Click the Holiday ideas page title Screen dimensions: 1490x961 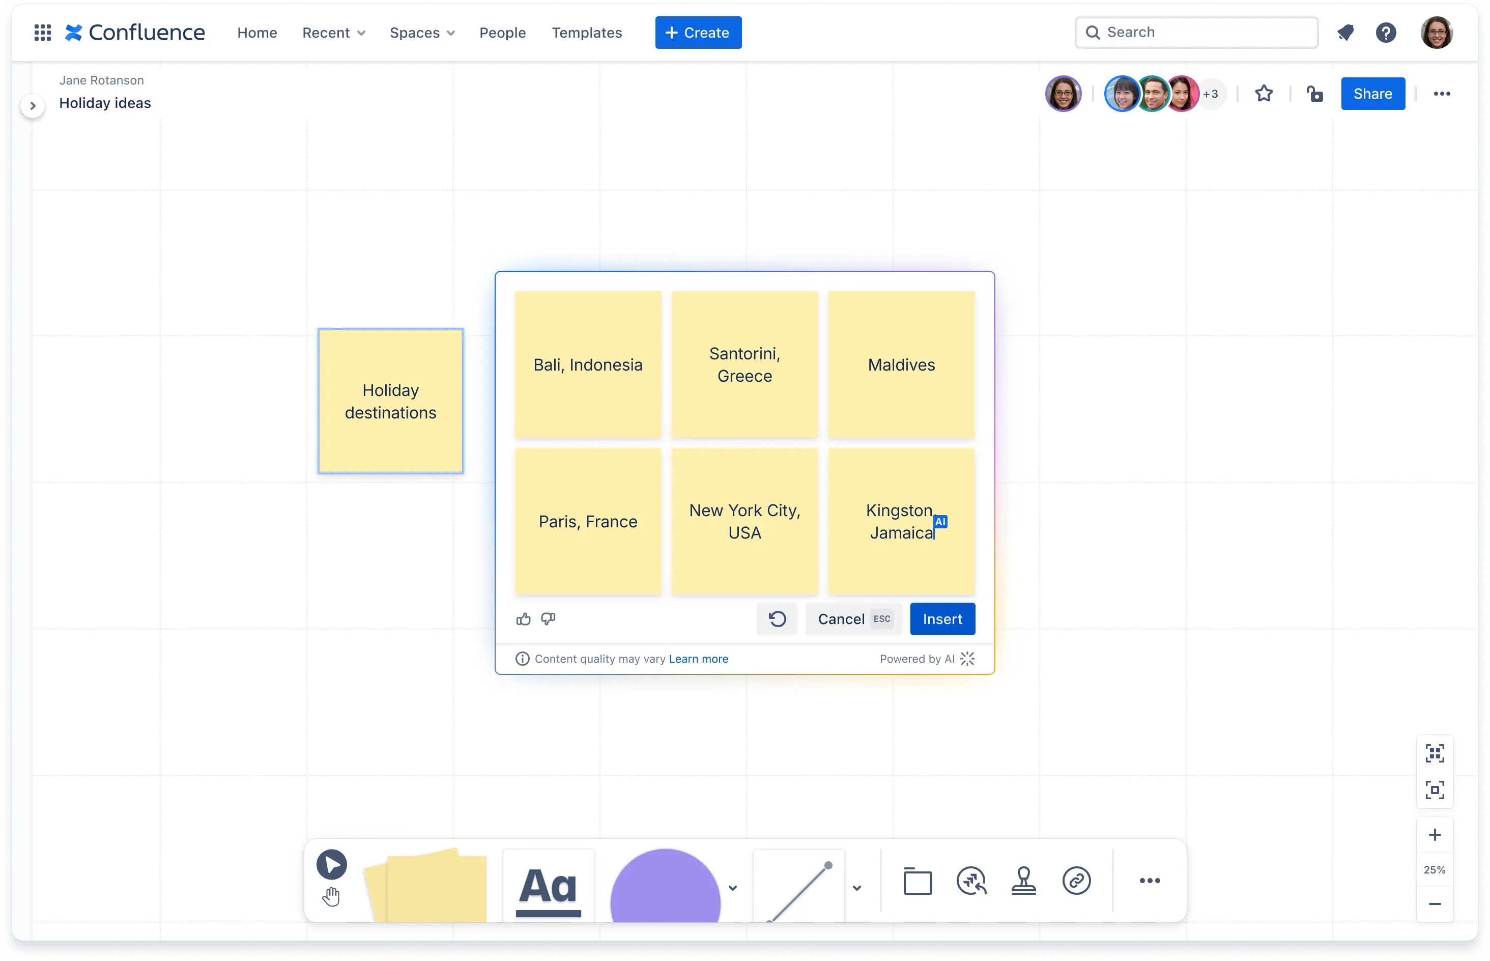coord(105,103)
